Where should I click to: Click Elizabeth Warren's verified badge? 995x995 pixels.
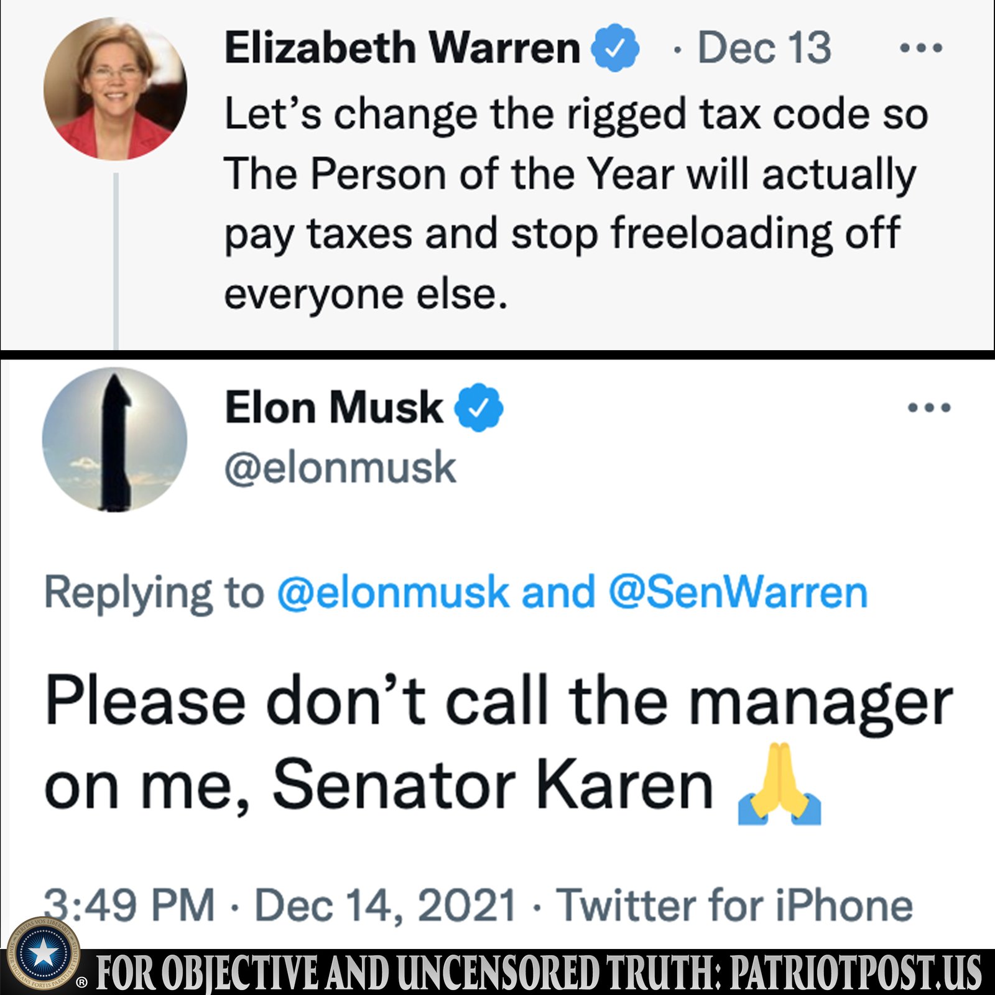(x=615, y=47)
